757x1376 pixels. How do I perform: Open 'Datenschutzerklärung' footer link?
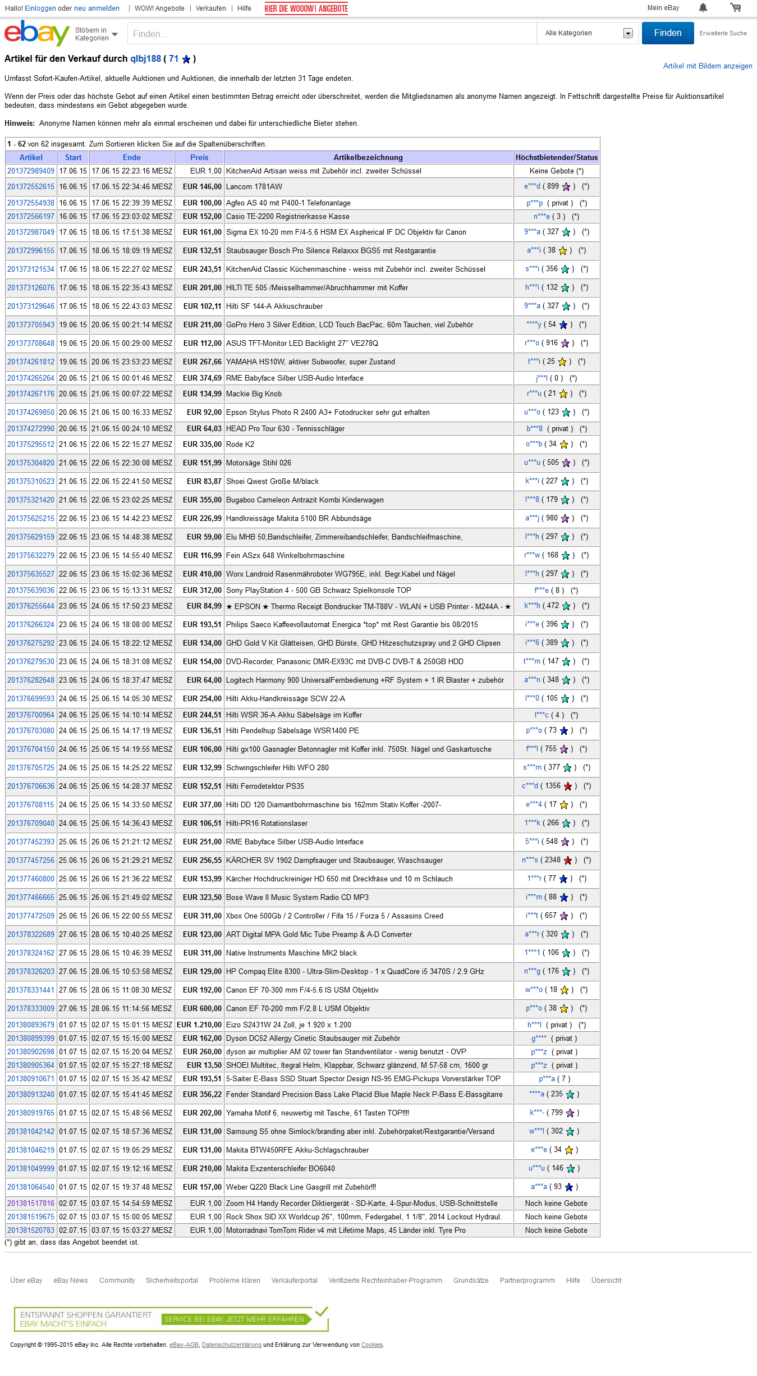[x=232, y=1345]
